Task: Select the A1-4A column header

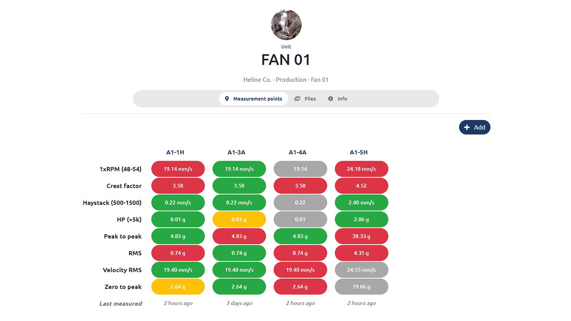Action: [298, 152]
